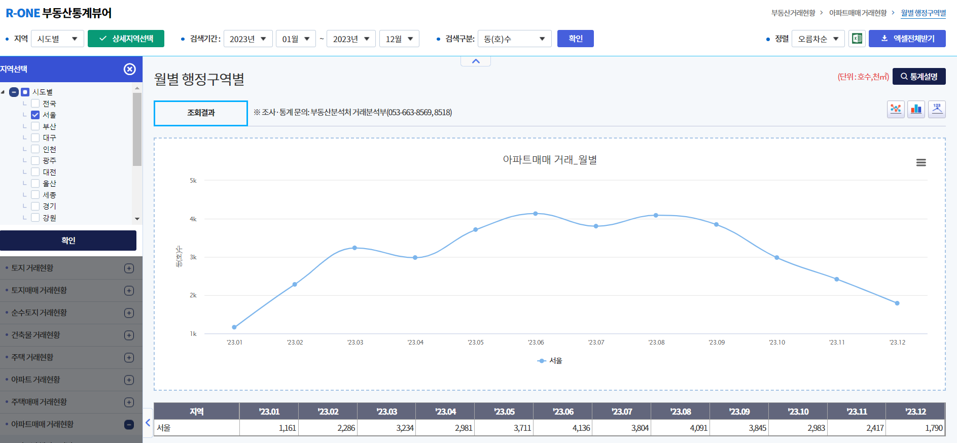Click the '23.01 column header in table
957x443 pixels.
click(x=269, y=412)
